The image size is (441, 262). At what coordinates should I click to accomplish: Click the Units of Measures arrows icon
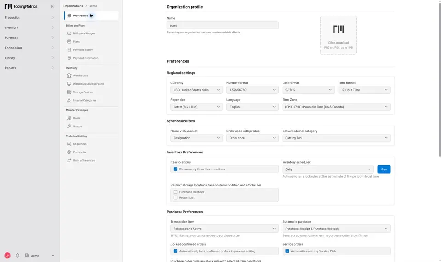point(69,160)
